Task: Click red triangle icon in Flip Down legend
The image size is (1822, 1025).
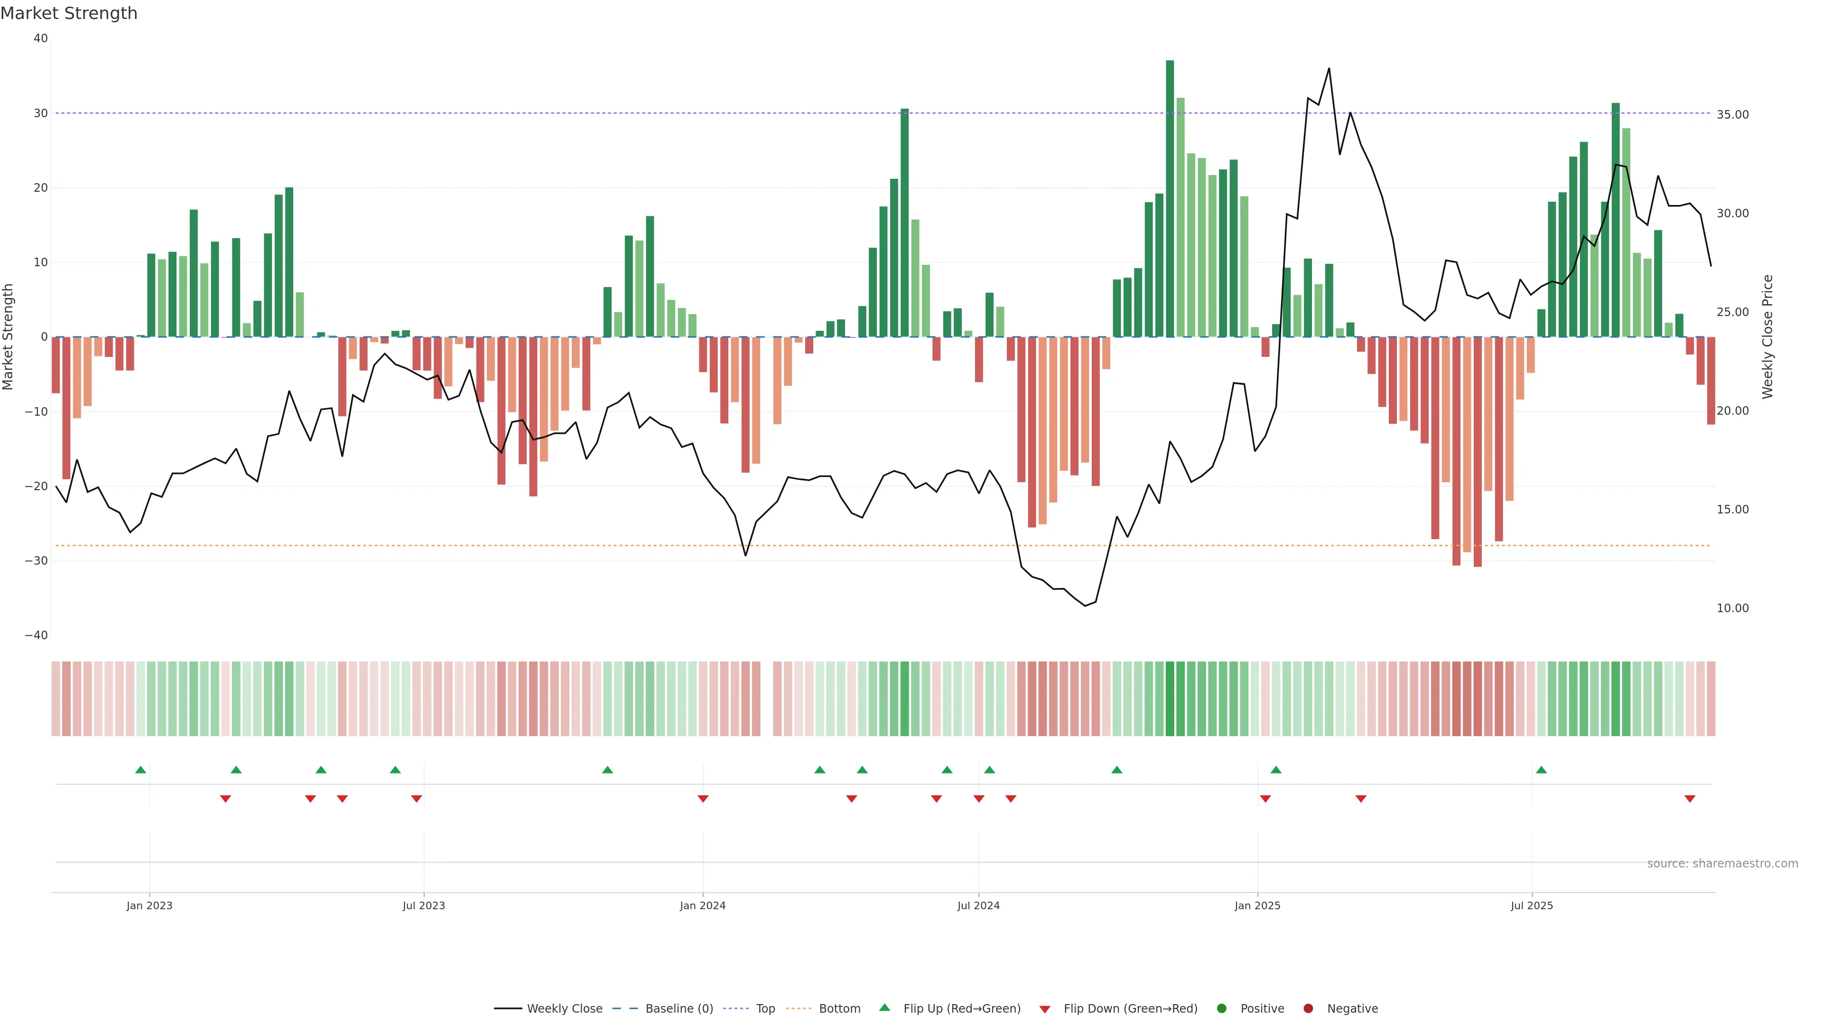Action: coord(1045,1009)
